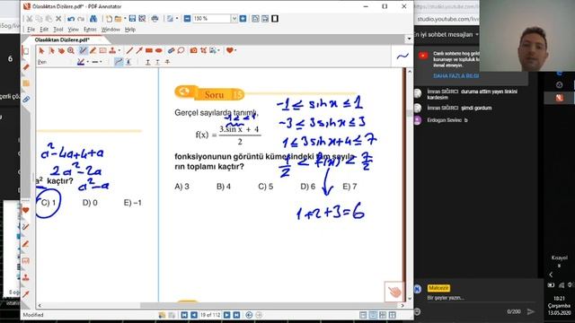
Task: Open the line width dropdown
Action: (101, 62)
